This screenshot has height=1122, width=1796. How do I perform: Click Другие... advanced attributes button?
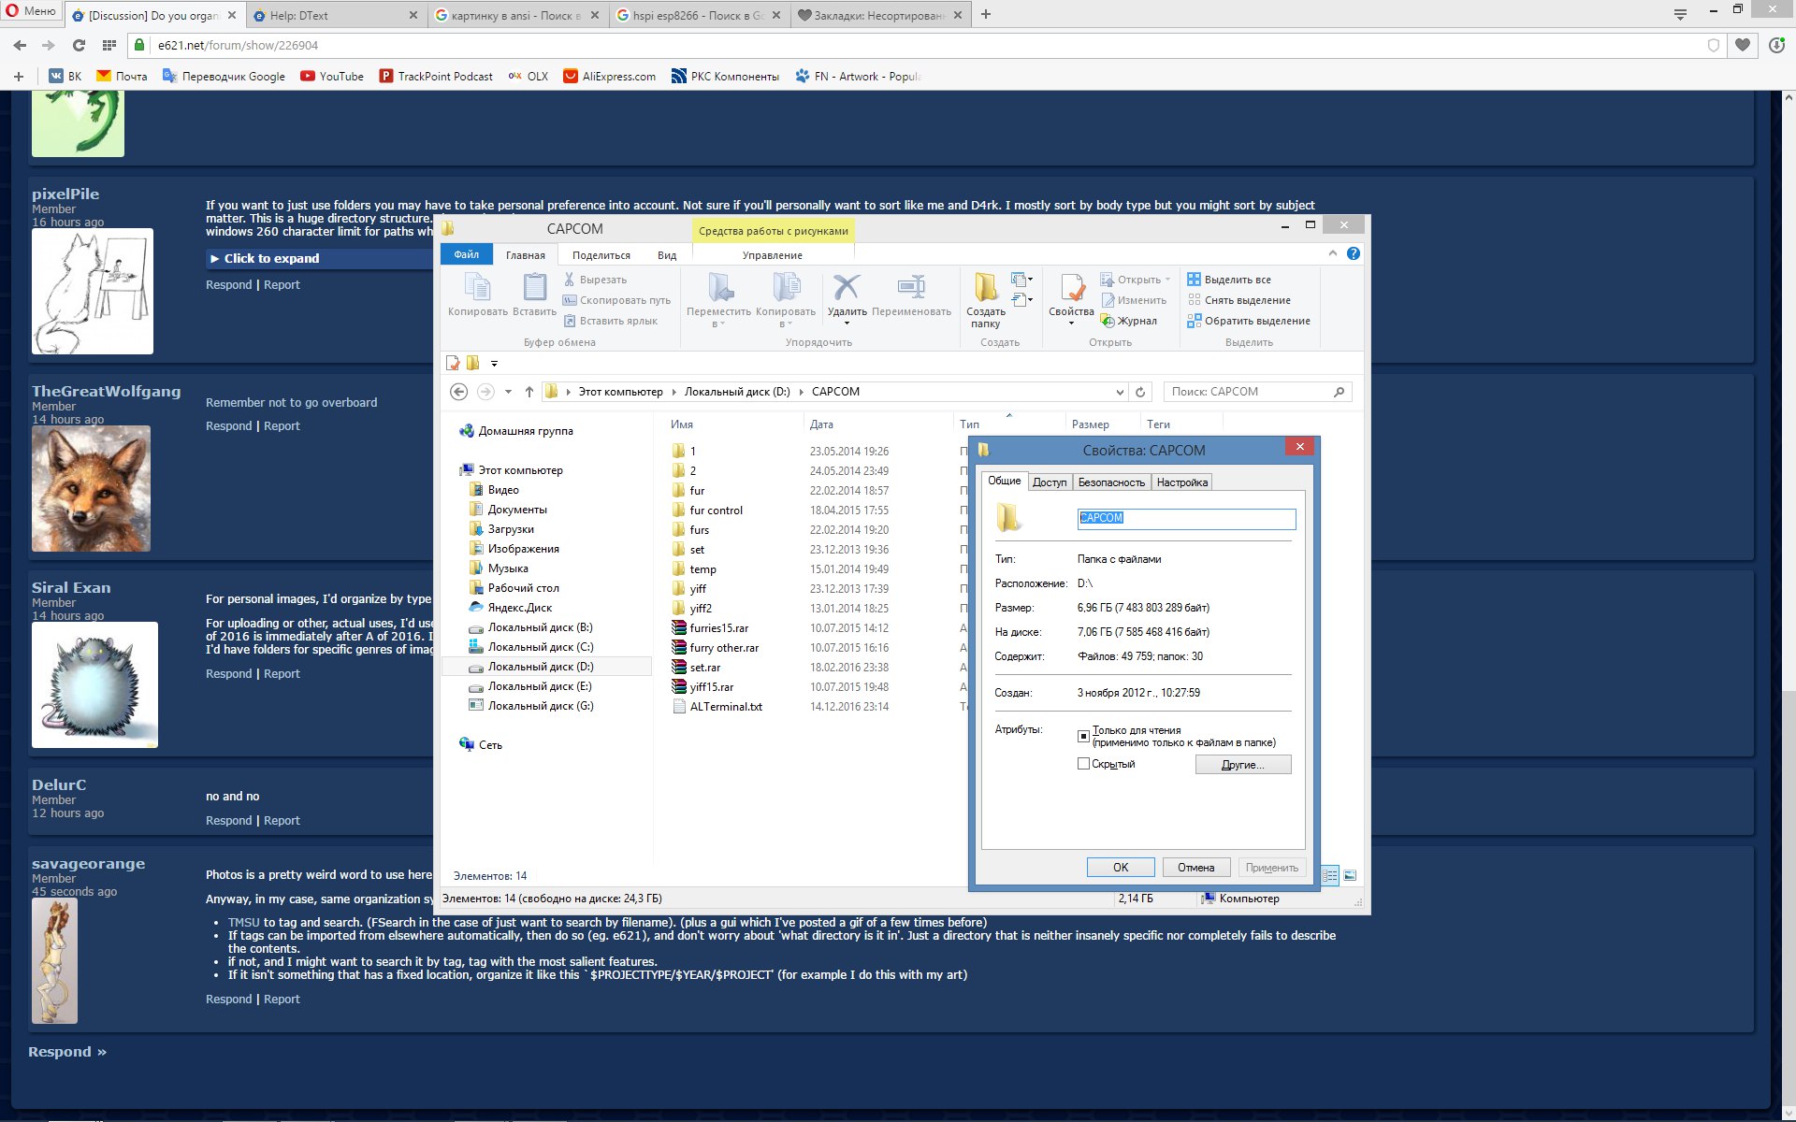[x=1243, y=765]
